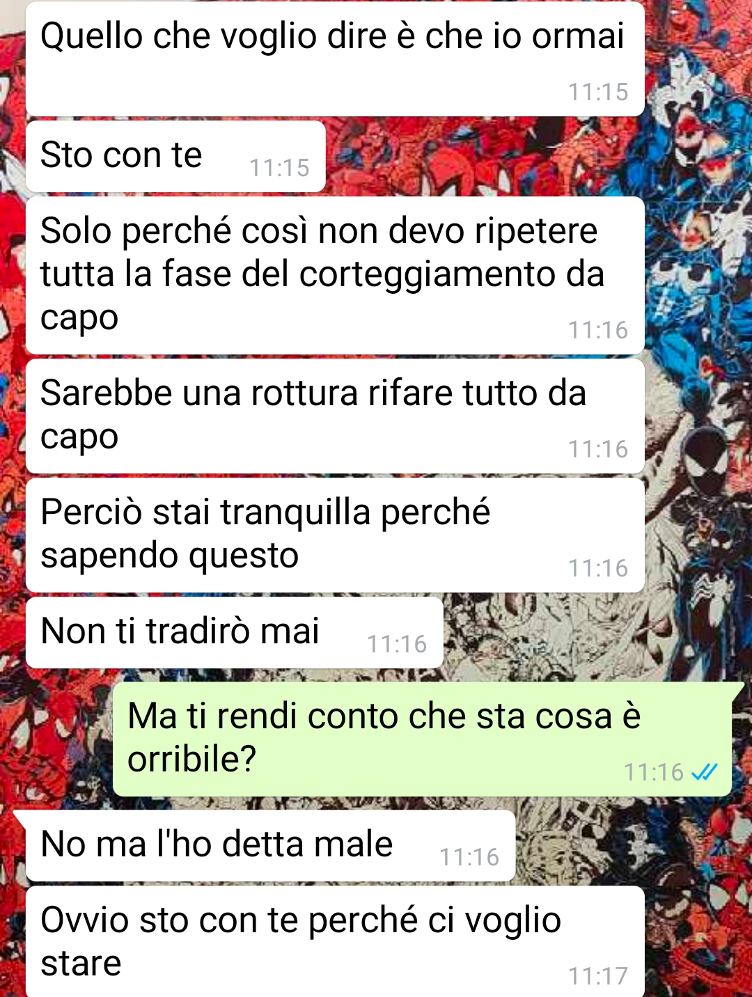Tap the green 'Ma ti rendi conto' message

click(423, 739)
